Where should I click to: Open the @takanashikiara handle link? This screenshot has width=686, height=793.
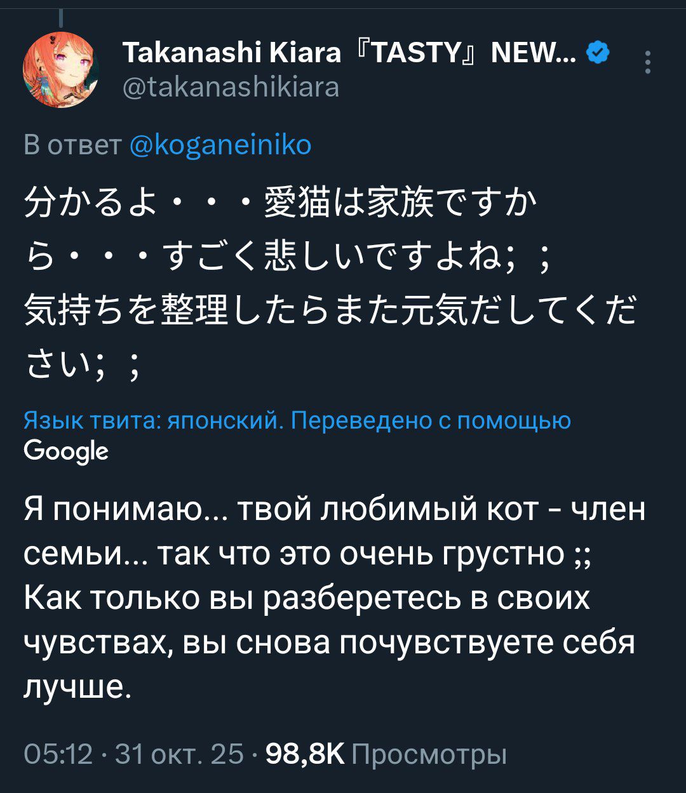231,87
